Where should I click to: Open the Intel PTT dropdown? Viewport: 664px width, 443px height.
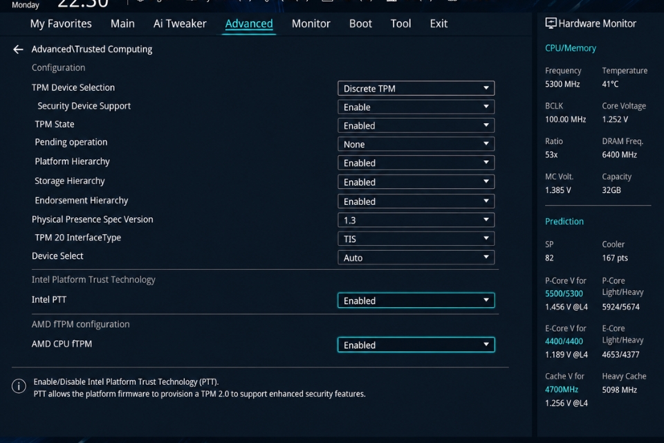pyautogui.click(x=416, y=300)
